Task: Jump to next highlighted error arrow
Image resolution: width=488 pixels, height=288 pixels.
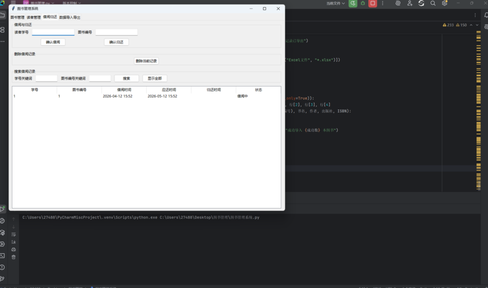Action: click(477, 25)
